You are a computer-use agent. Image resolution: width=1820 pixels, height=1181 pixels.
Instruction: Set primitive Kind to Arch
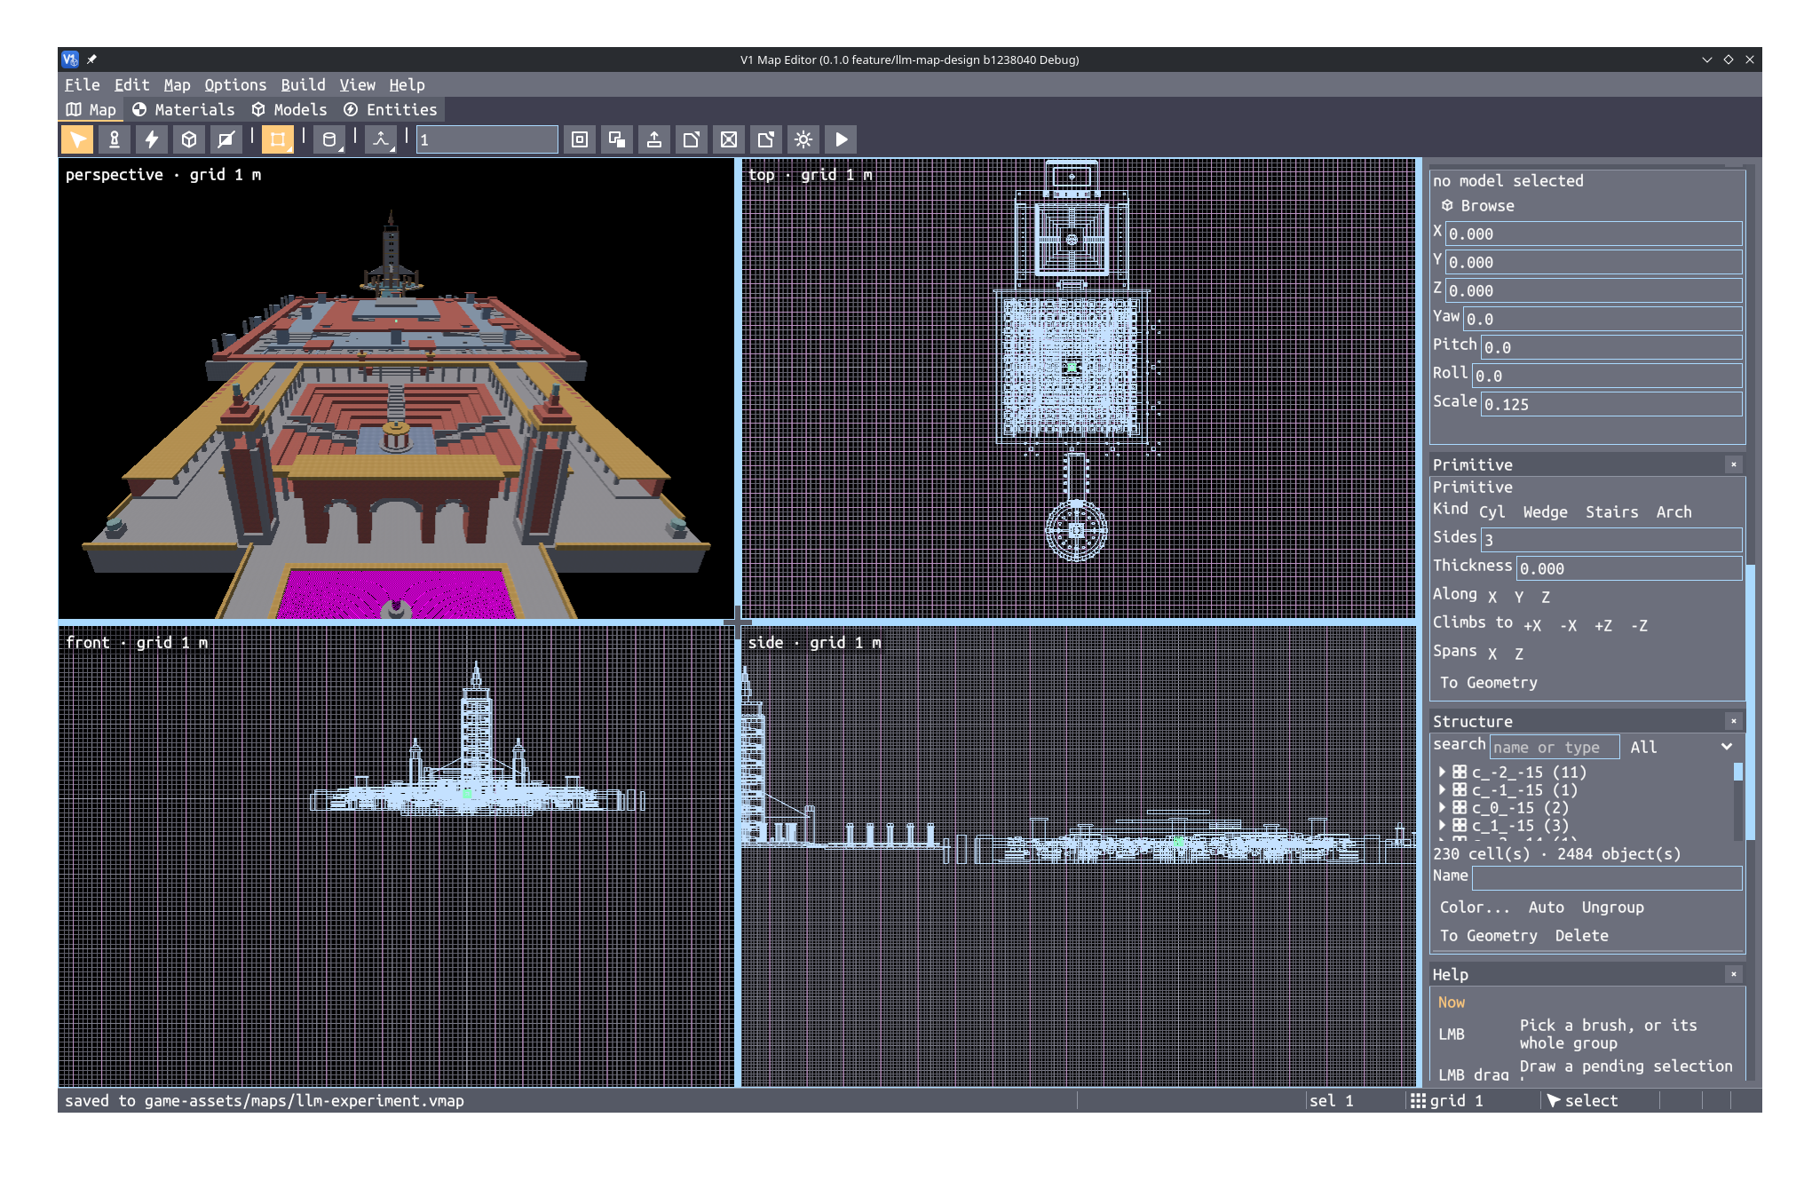tap(1674, 512)
